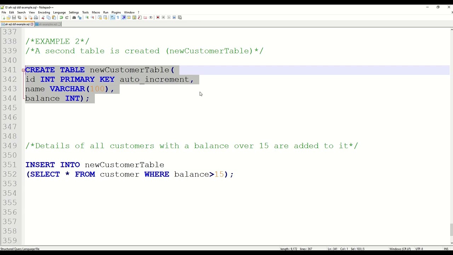Open the Tools menu
This screenshot has height=255, width=453.
[x=85, y=12]
